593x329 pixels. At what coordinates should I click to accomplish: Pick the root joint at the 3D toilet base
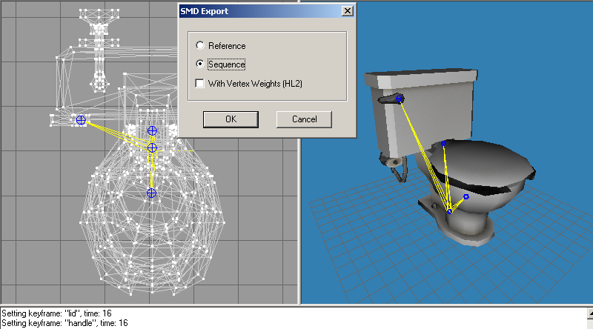pos(449,211)
